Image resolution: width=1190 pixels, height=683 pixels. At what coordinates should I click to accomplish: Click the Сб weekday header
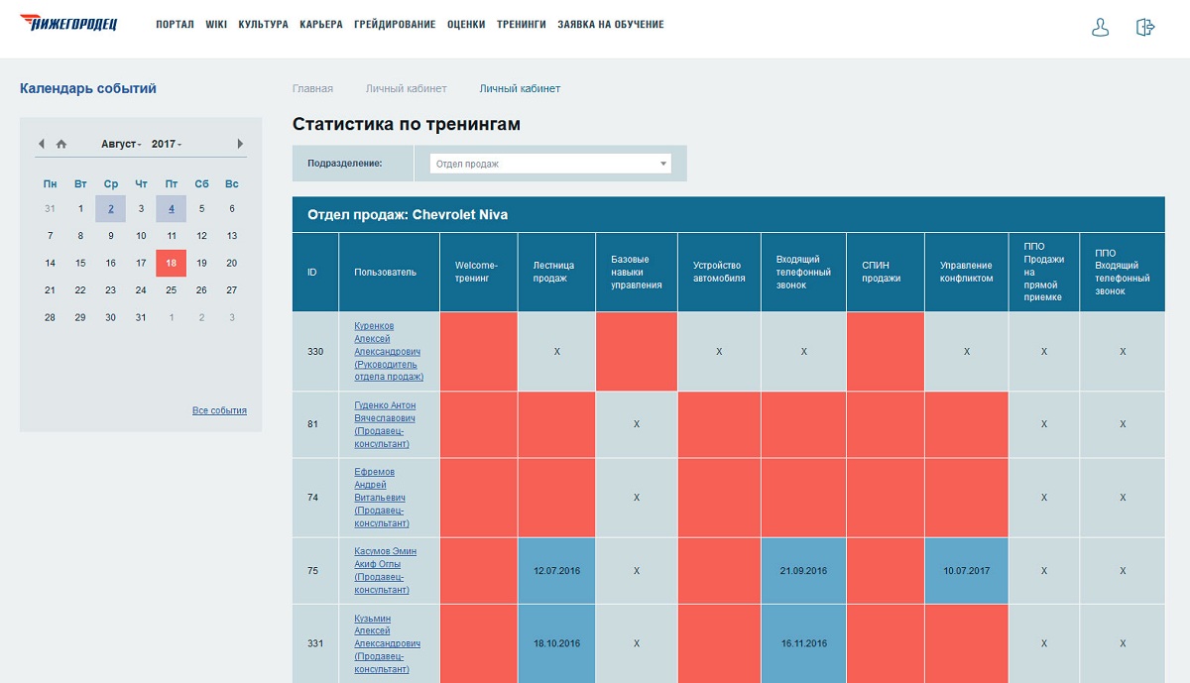click(x=201, y=183)
